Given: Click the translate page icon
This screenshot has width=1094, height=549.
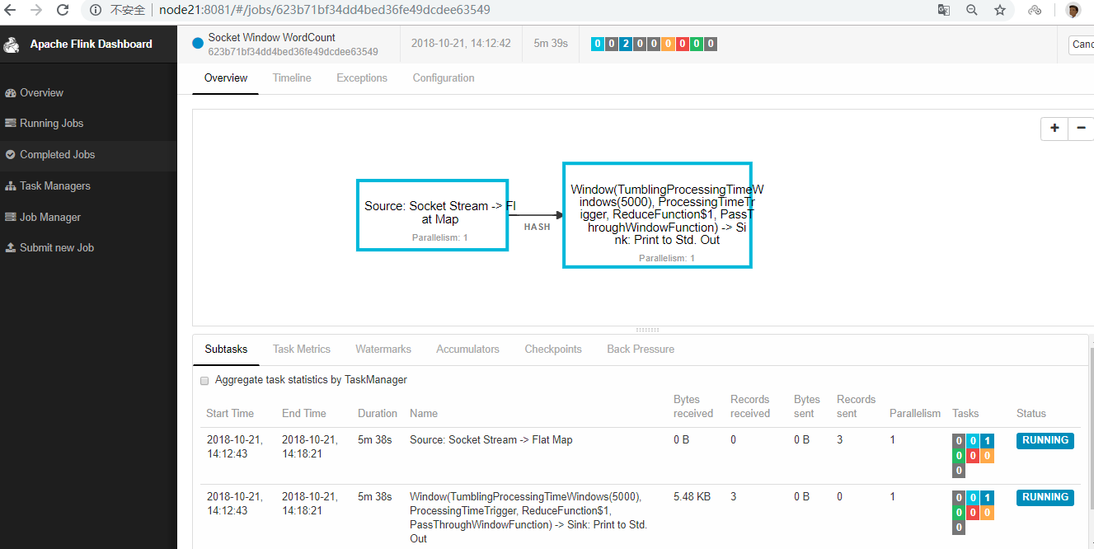Looking at the screenshot, I should click(944, 10).
